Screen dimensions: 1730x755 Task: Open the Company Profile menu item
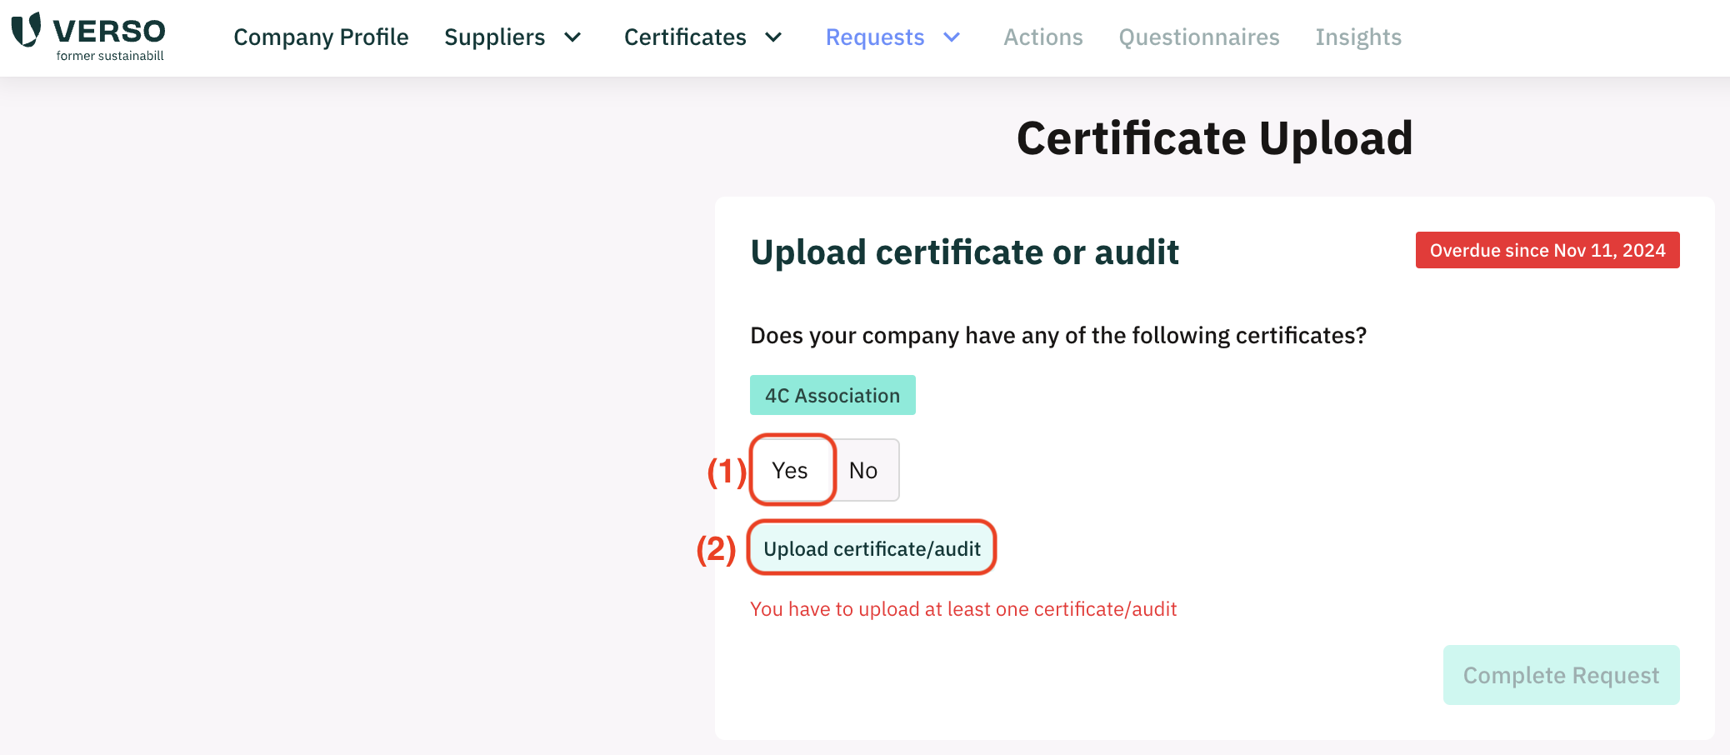coord(321,37)
